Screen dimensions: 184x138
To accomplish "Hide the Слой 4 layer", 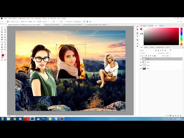I will (141, 59).
